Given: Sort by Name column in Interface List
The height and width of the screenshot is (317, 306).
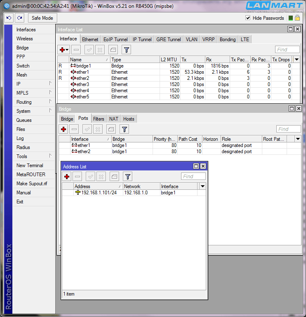Looking at the screenshot, I should pos(89,60).
